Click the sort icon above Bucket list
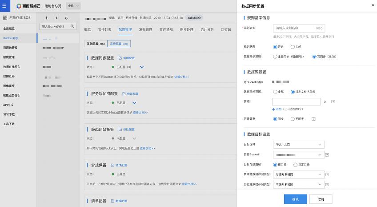This screenshot has height=207, width=377. tap(56, 18)
